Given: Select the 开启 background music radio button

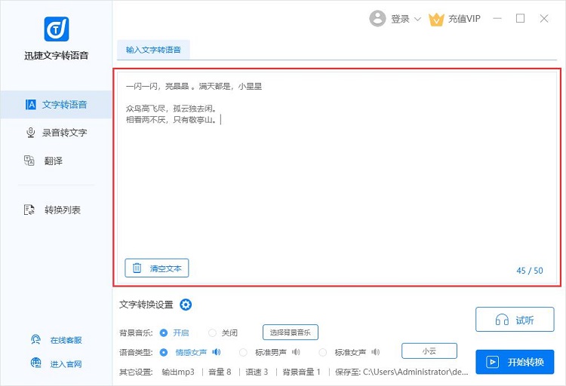Looking at the screenshot, I should (164, 333).
